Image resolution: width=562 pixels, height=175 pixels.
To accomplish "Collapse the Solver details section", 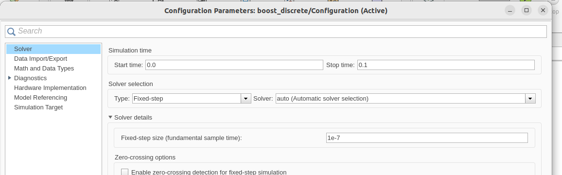I will click(111, 117).
